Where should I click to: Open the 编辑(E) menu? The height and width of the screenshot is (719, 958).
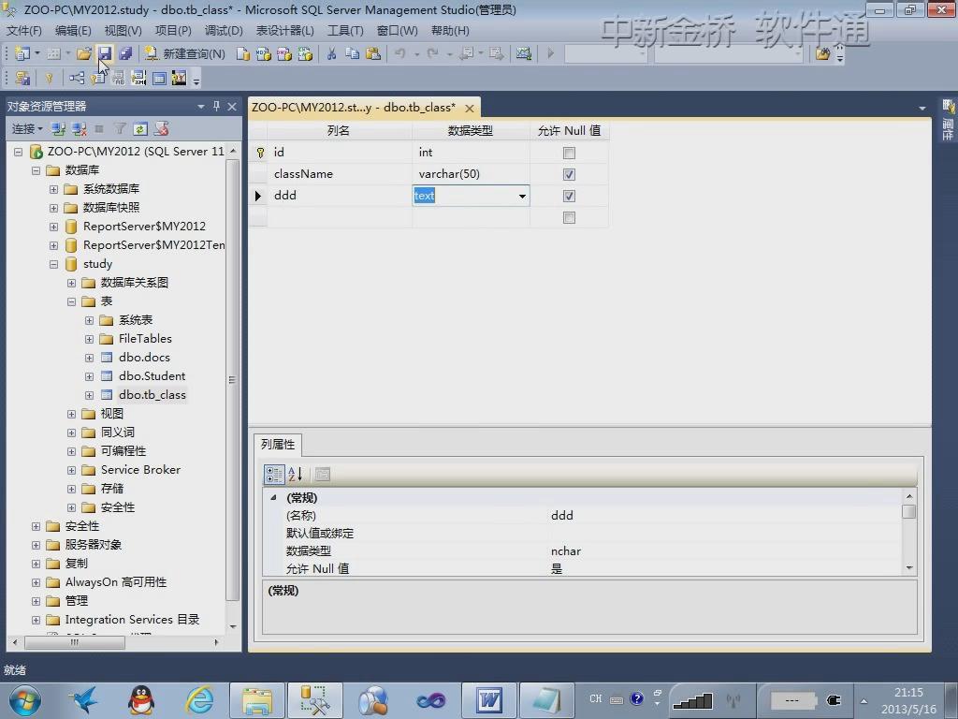(73, 31)
